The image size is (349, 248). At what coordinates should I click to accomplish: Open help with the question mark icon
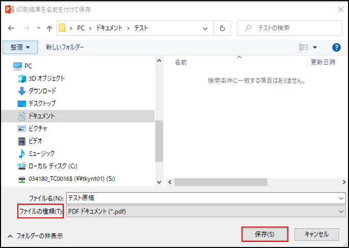336,47
